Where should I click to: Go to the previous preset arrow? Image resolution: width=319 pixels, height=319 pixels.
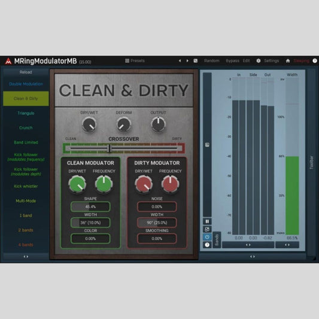(180, 60)
